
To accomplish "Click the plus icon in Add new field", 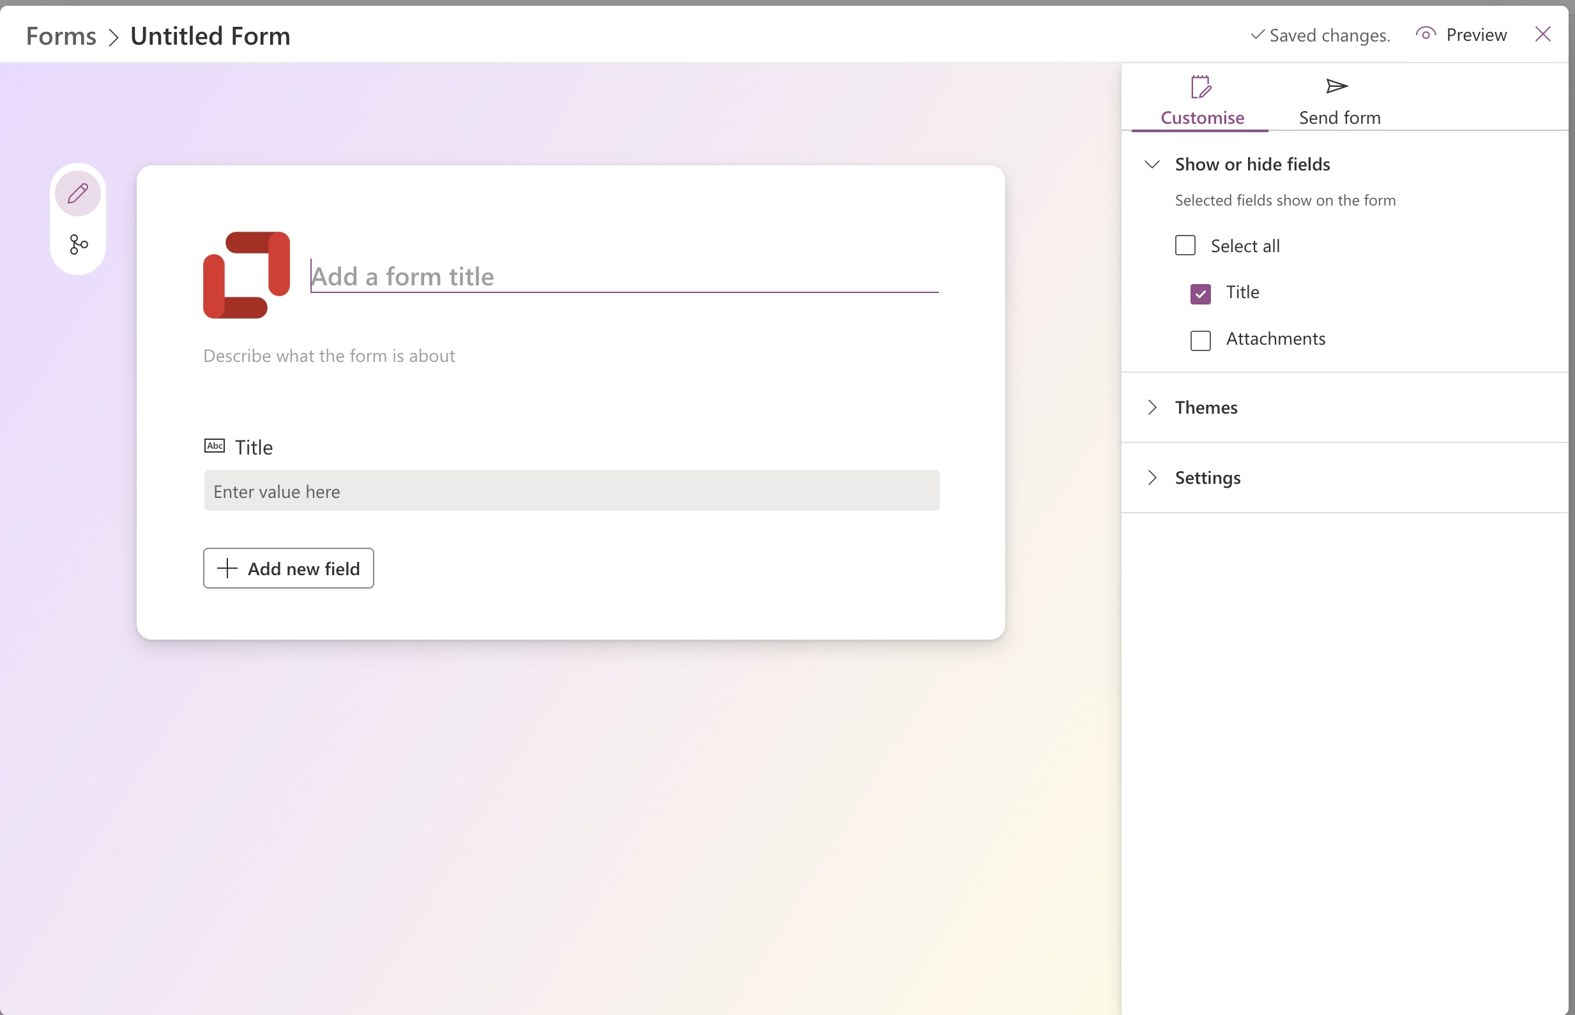I will (227, 568).
